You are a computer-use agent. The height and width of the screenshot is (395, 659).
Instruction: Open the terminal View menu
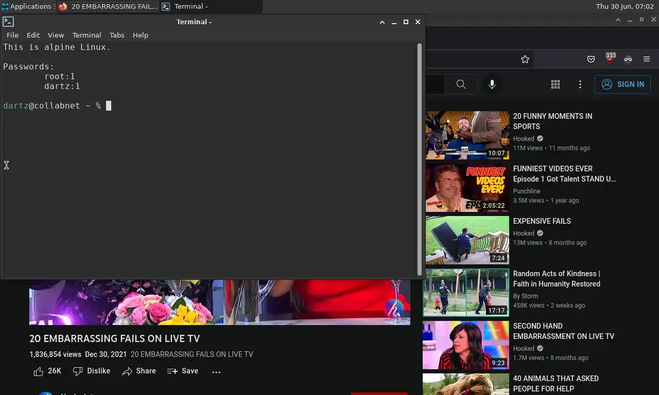(56, 35)
